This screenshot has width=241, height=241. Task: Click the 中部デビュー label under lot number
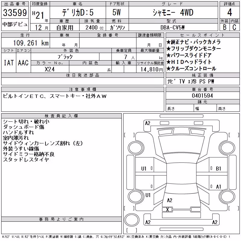(15, 24)
